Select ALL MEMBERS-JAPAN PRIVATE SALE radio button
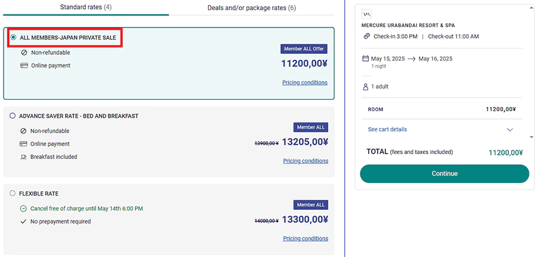Image resolution: width=537 pixels, height=257 pixels. tap(13, 37)
